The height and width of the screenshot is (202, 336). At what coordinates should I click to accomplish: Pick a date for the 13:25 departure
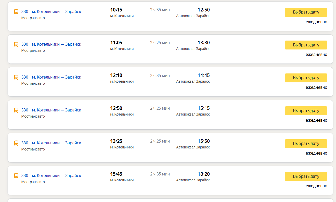click(306, 144)
